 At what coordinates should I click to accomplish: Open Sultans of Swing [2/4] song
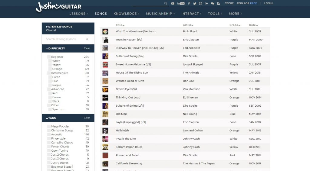point(130,106)
